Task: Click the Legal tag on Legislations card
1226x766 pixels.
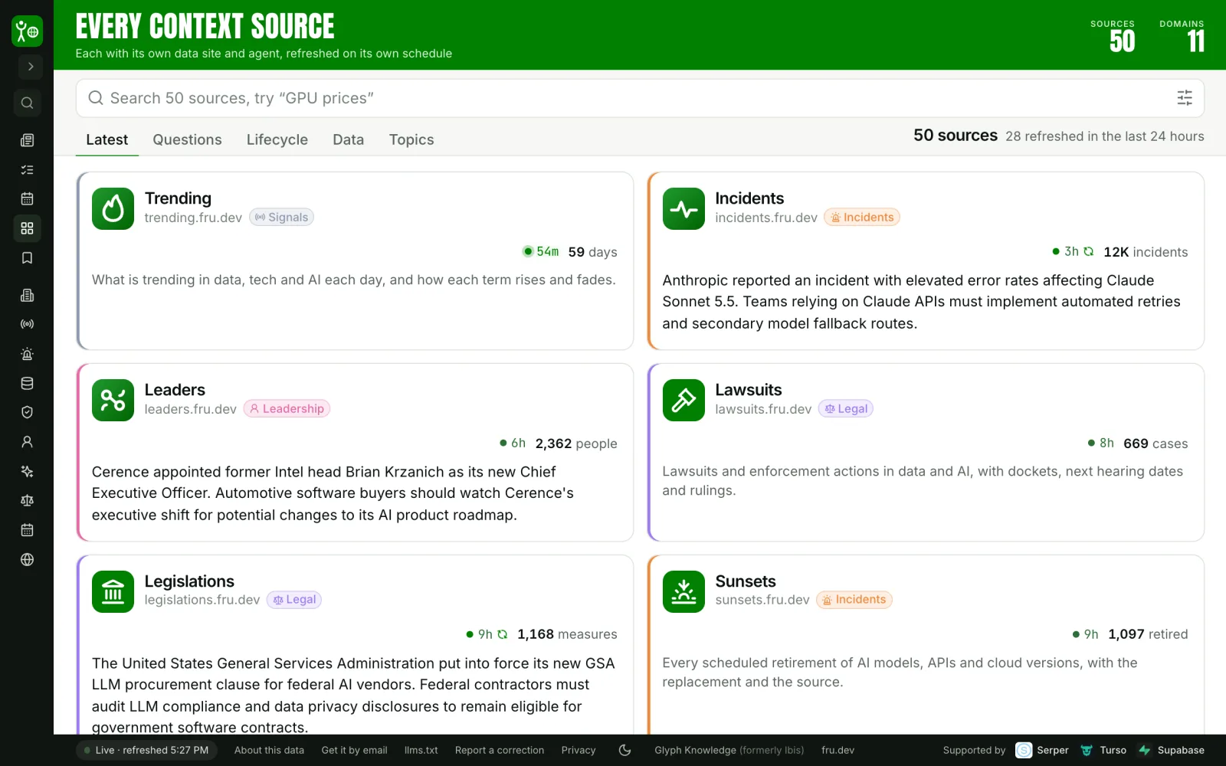Action: click(294, 600)
